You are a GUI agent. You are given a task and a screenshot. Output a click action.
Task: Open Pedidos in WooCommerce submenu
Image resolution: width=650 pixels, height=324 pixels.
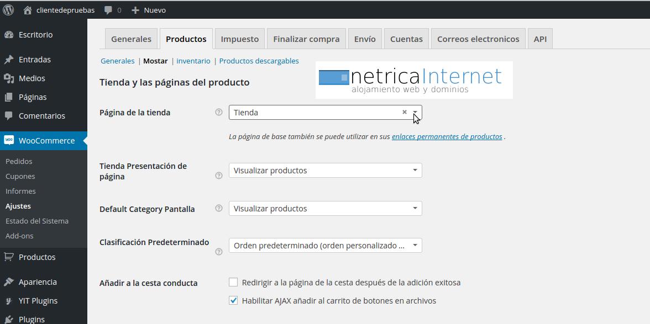click(x=19, y=161)
